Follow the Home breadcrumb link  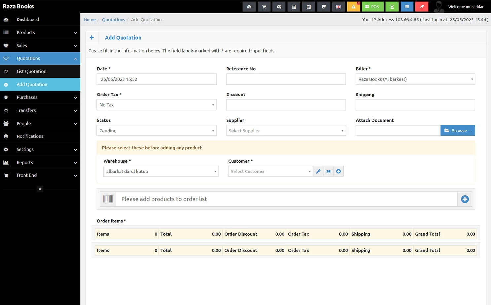pyautogui.click(x=89, y=19)
